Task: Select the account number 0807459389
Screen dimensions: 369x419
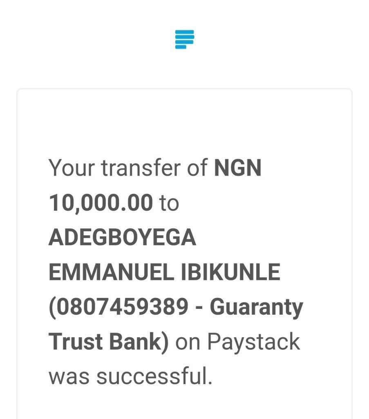Action: pyautogui.click(x=123, y=306)
